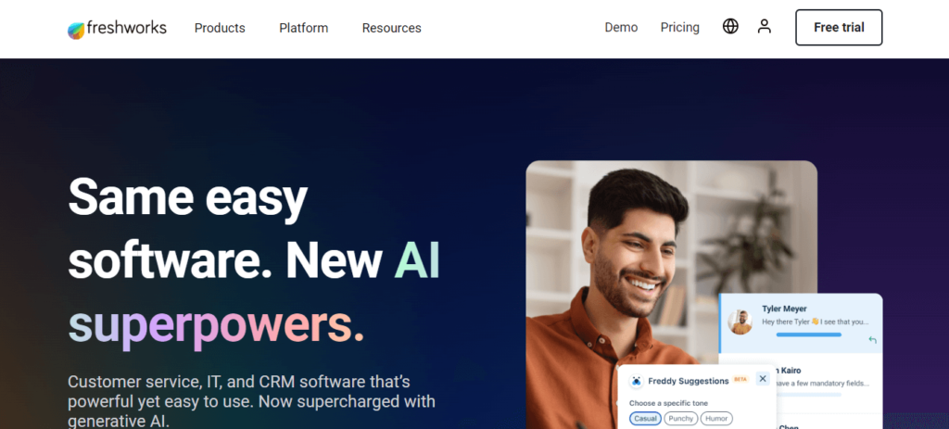The width and height of the screenshot is (949, 429).
Task: Open the globe language selector
Action: coord(730,26)
